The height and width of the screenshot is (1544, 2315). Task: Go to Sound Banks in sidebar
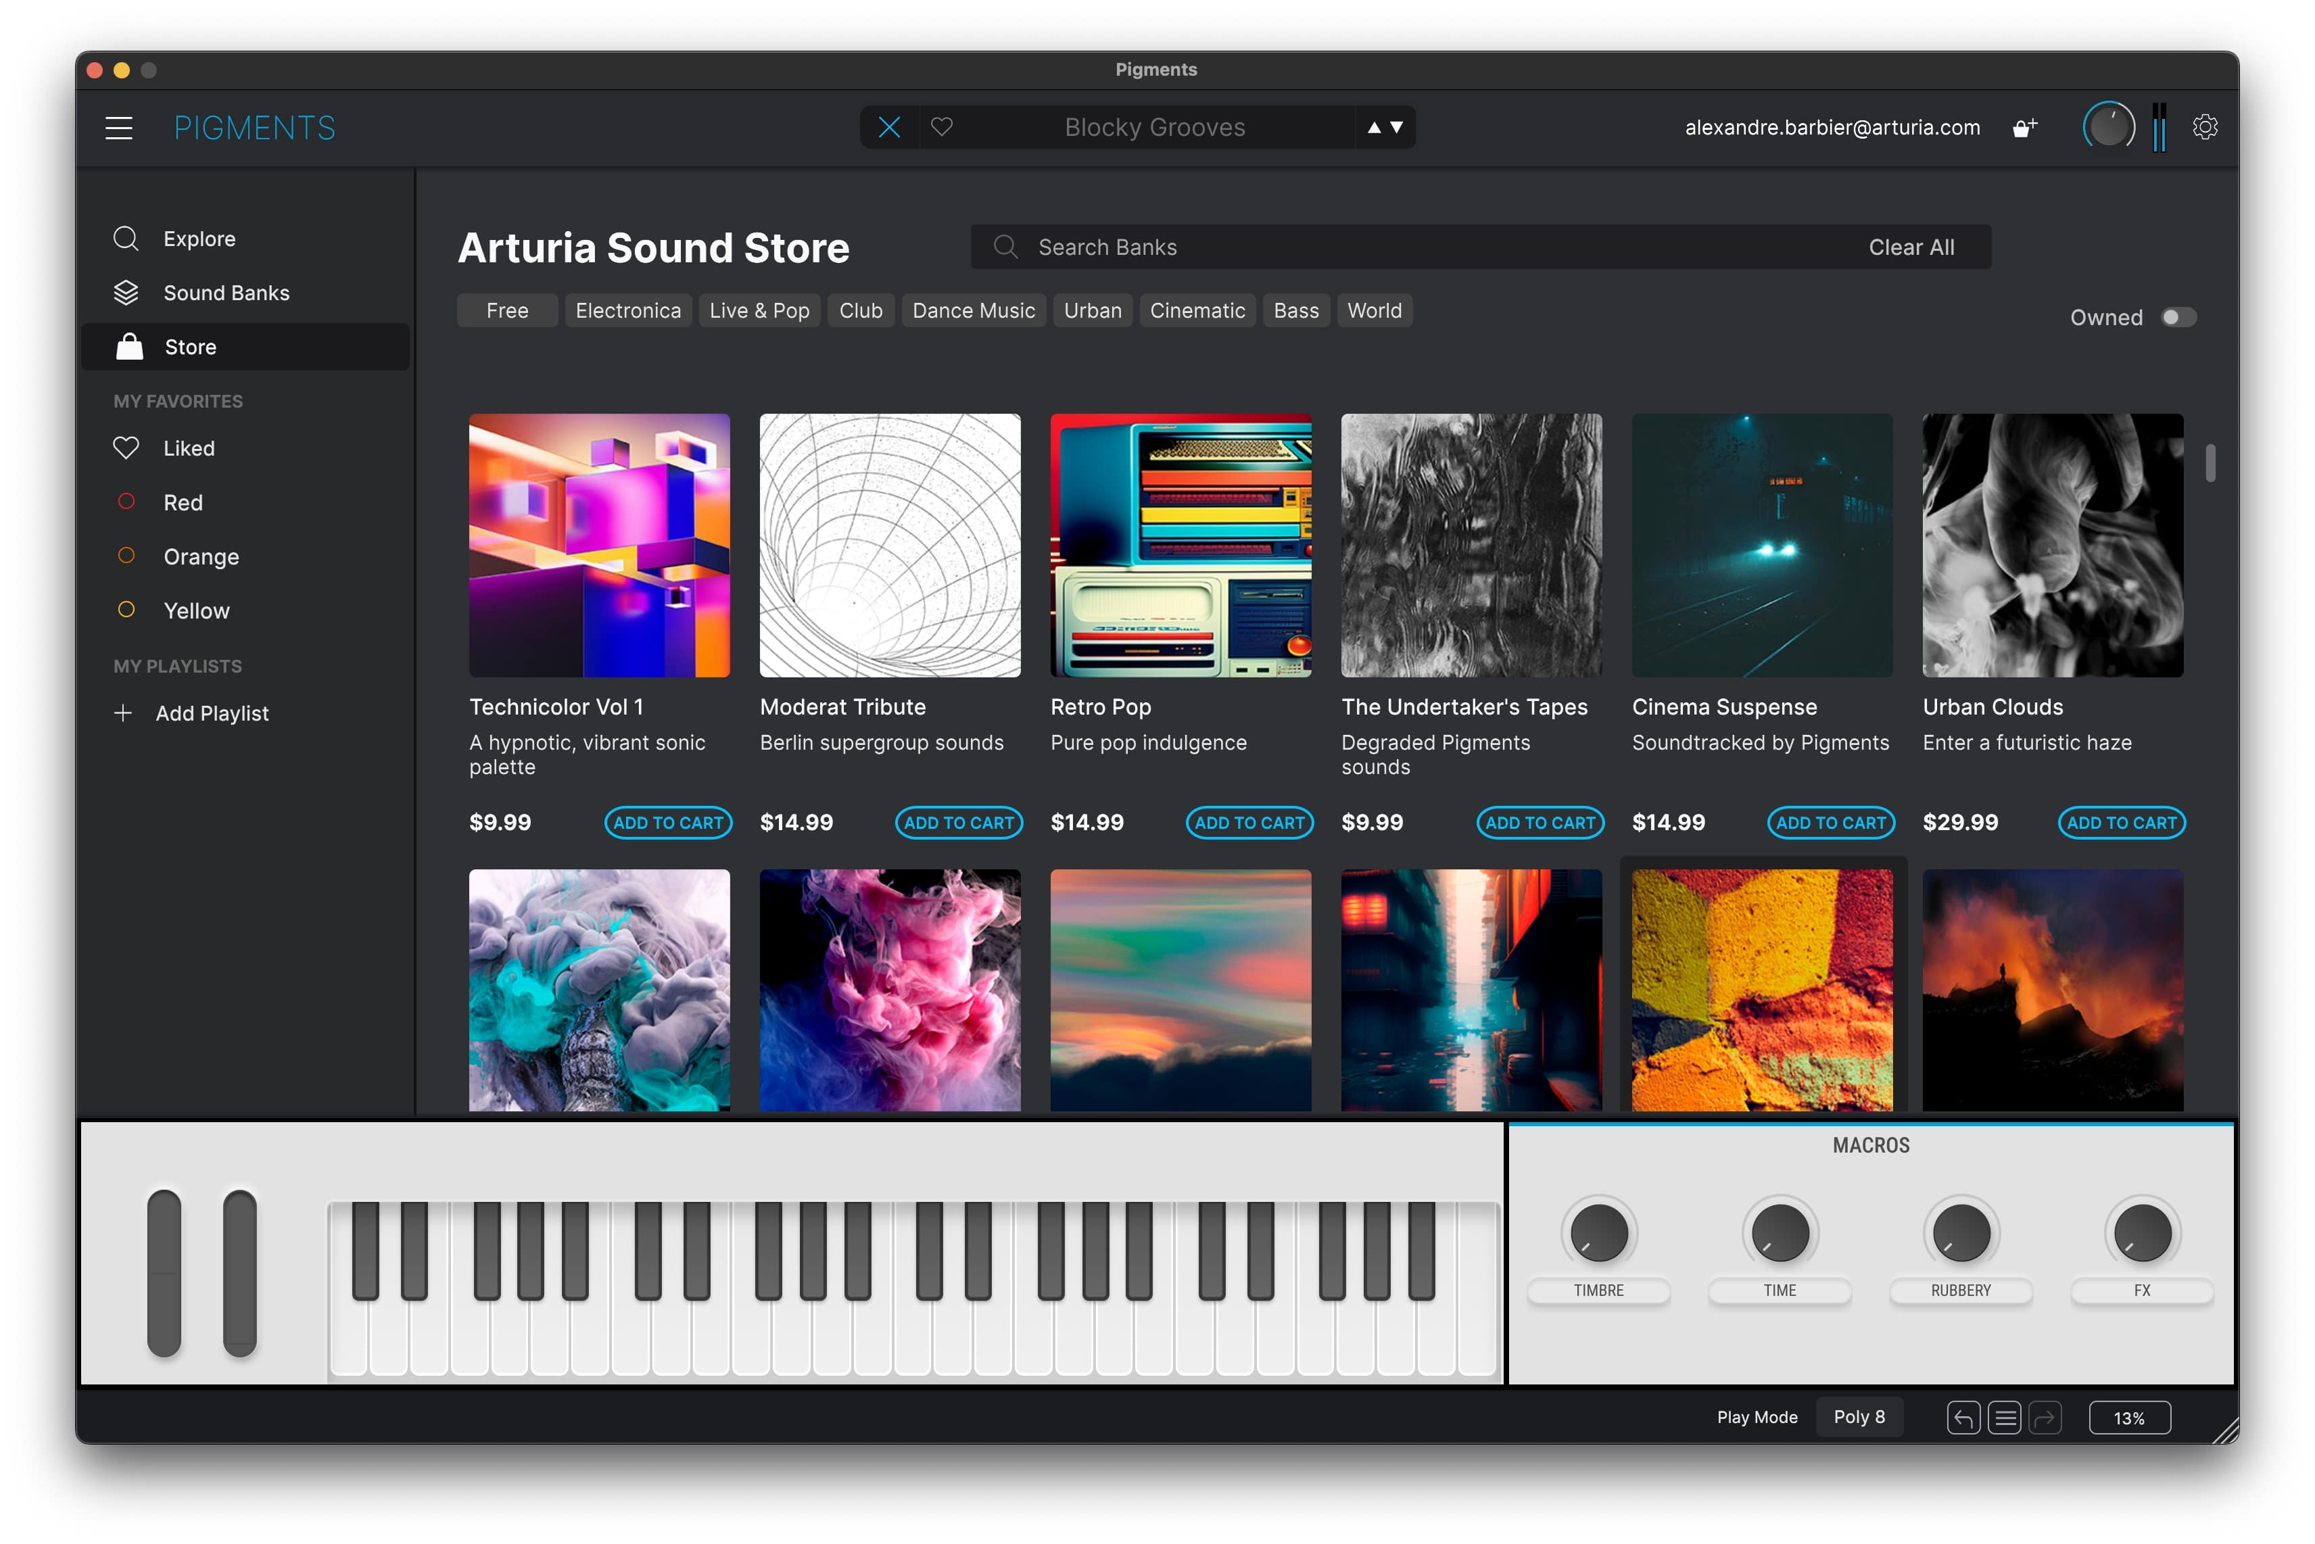[x=226, y=293]
